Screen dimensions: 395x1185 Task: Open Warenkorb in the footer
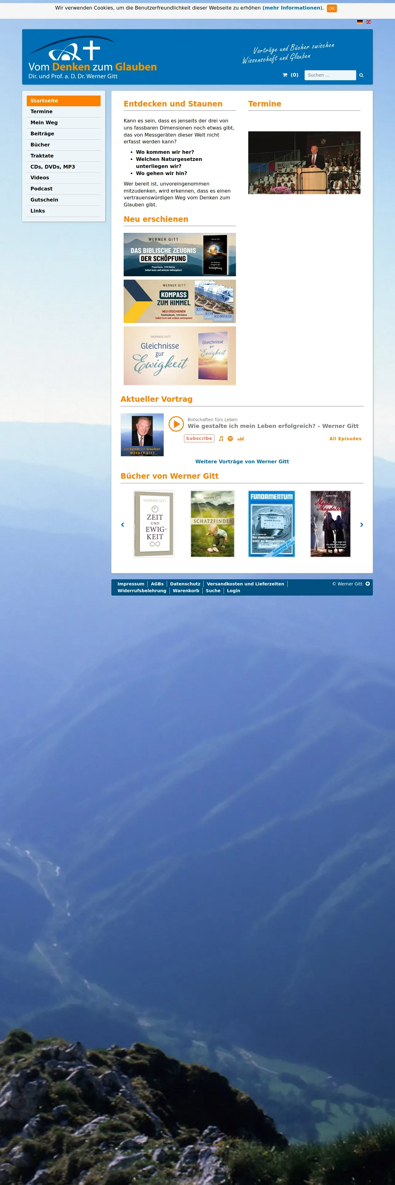click(186, 591)
